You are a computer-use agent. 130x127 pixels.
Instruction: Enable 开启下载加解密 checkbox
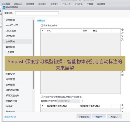pyautogui.click(x=42, y=25)
